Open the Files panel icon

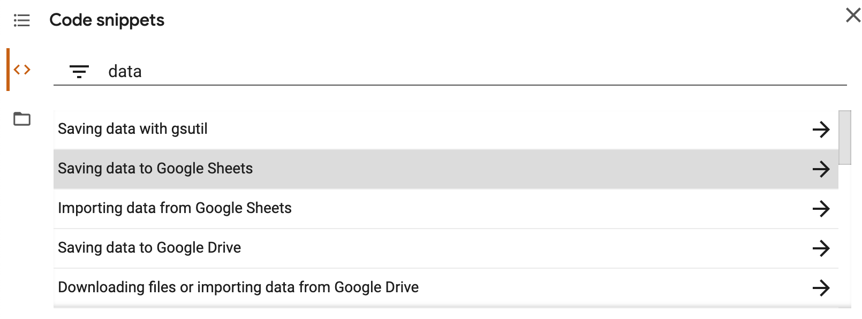22,119
